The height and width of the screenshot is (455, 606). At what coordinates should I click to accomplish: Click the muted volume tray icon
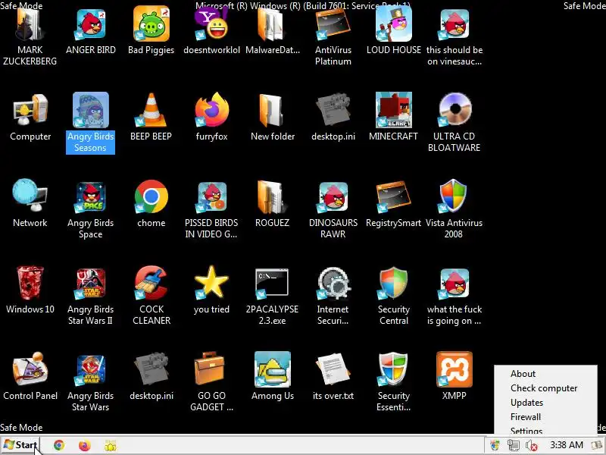532,446
